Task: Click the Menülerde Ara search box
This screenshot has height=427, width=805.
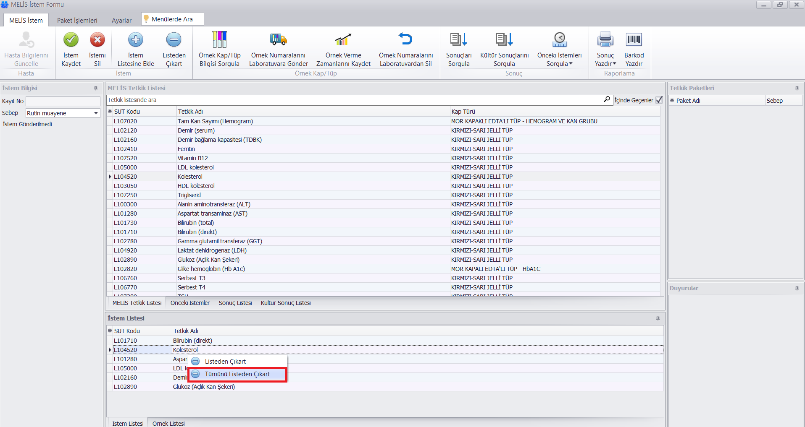Action: (x=172, y=19)
